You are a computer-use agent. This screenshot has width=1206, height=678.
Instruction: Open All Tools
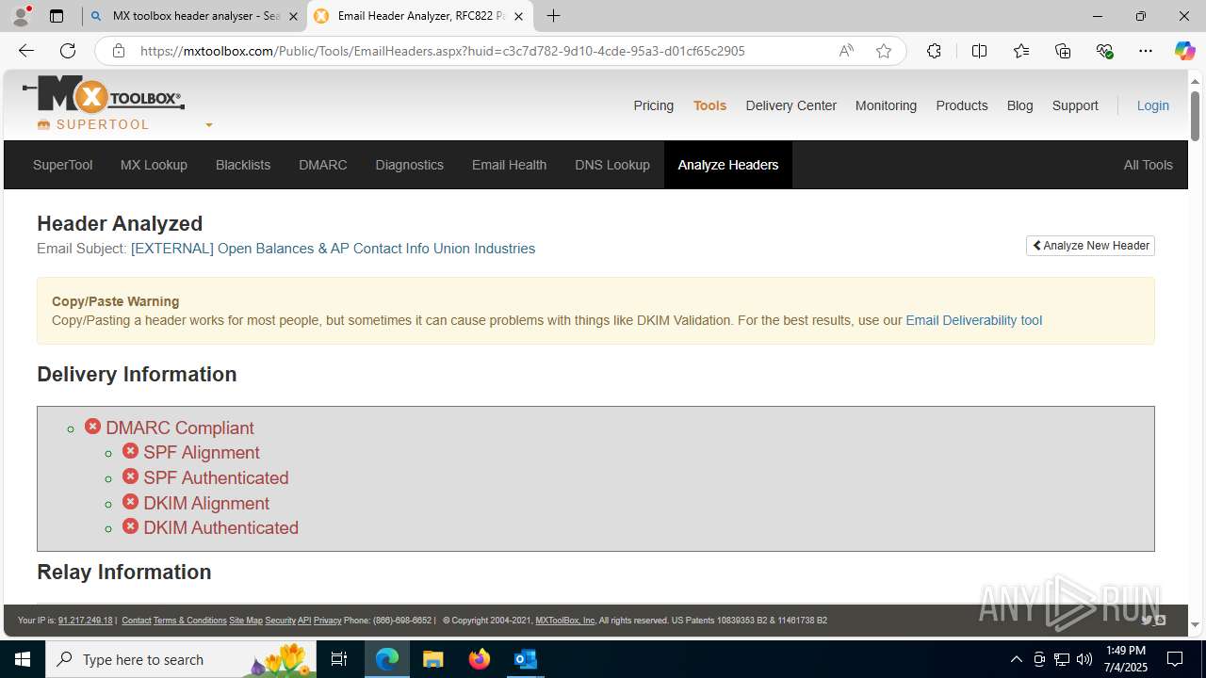click(x=1148, y=165)
